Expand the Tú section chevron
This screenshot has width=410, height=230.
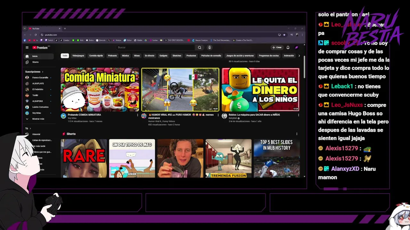coord(30,128)
